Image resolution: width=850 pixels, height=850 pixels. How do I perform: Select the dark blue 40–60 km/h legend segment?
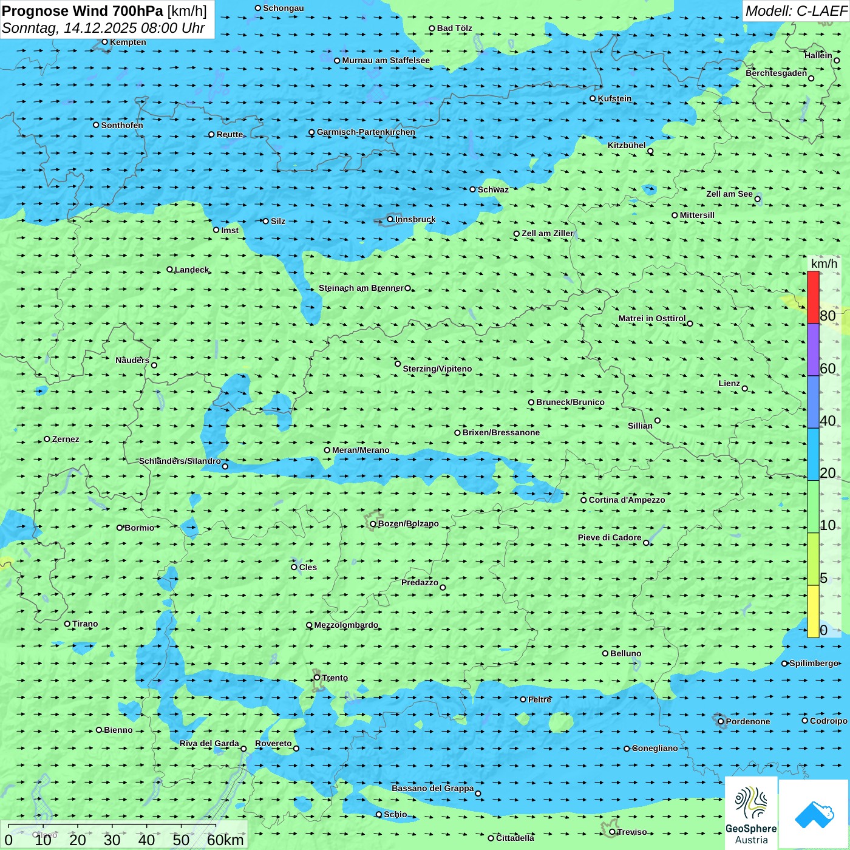pyautogui.click(x=813, y=403)
